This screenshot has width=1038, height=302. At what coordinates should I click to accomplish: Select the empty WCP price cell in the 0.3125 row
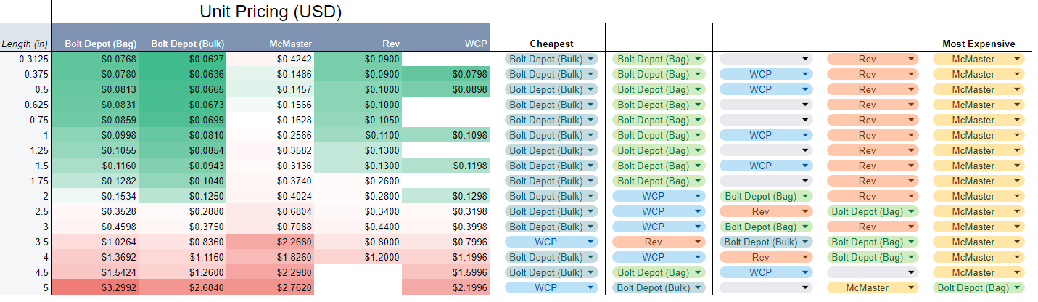click(446, 59)
